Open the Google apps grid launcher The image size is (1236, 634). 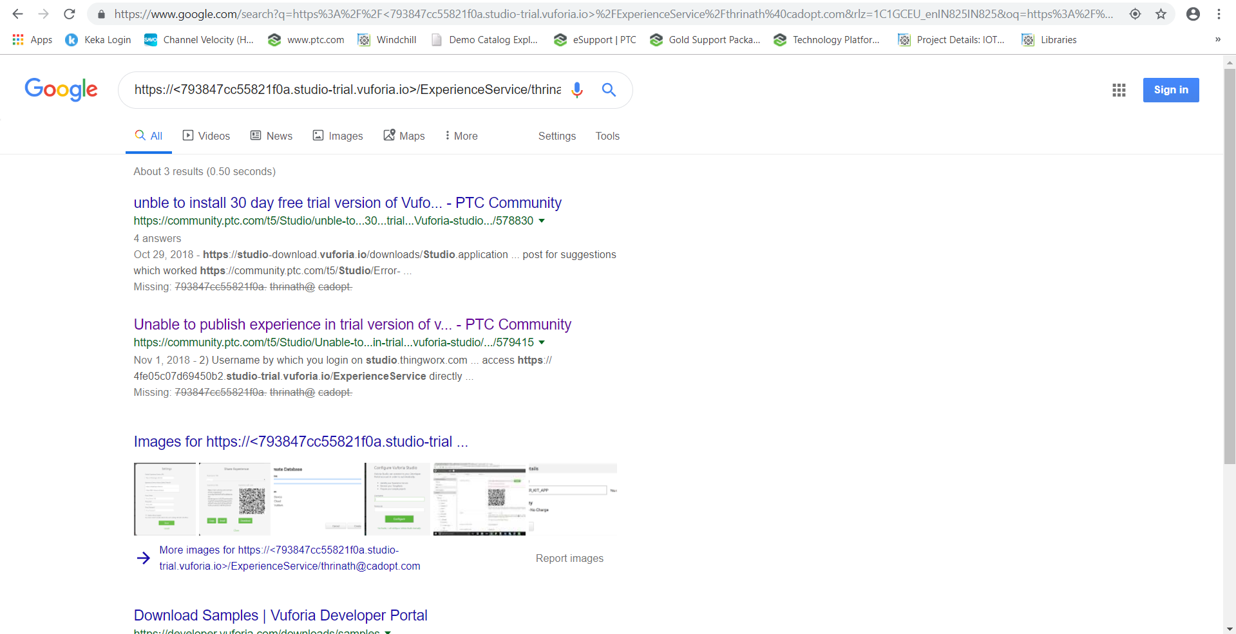point(1119,90)
